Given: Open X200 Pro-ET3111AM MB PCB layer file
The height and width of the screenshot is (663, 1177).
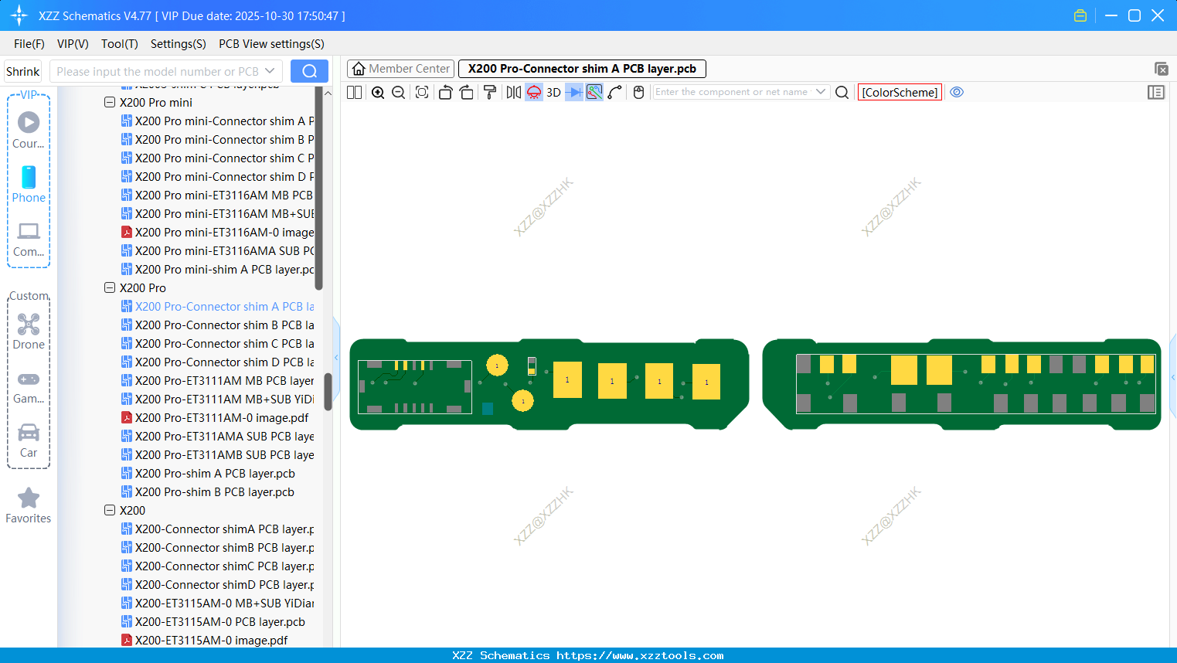Looking at the screenshot, I should pos(223,380).
